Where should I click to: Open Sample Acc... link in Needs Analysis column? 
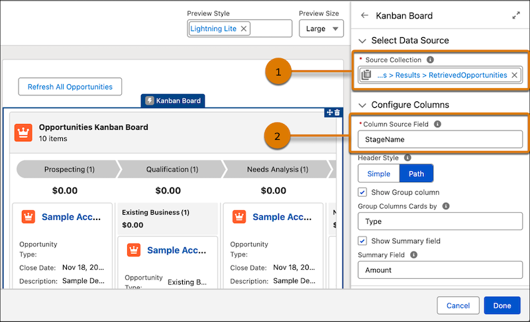point(282,217)
